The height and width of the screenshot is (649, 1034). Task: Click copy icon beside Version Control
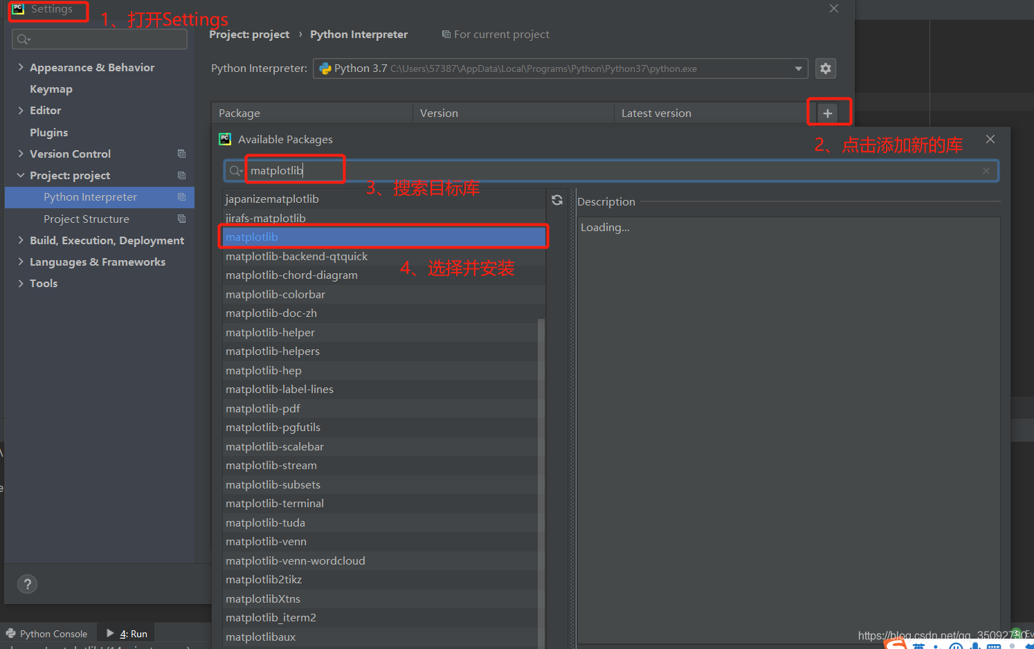click(181, 154)
